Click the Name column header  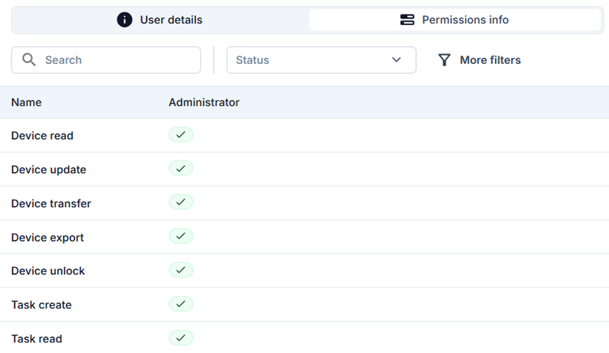[x=27, y=102]
